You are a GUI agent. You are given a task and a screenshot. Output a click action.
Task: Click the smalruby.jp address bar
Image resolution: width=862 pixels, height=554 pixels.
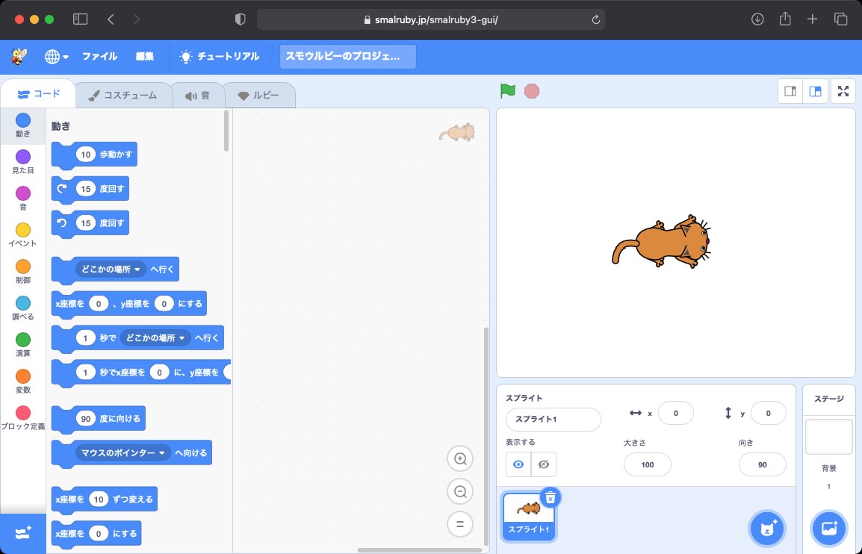point(431,19)
